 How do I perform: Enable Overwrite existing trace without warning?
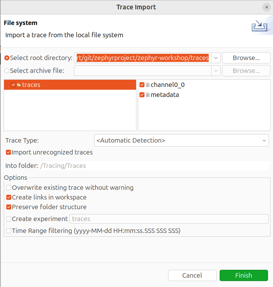point(9,188)
